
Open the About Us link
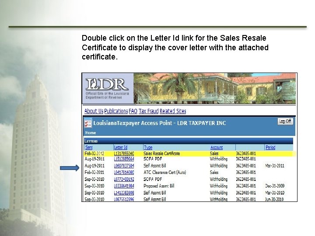click(x=94, y=111)
